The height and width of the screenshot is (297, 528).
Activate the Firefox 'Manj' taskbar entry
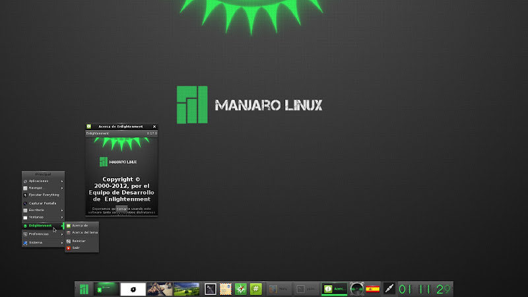pos(279,289)
